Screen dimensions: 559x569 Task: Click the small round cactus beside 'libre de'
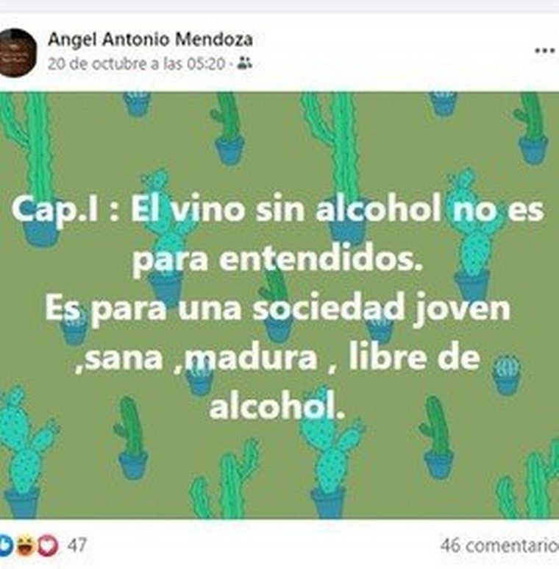click(508, 375)
